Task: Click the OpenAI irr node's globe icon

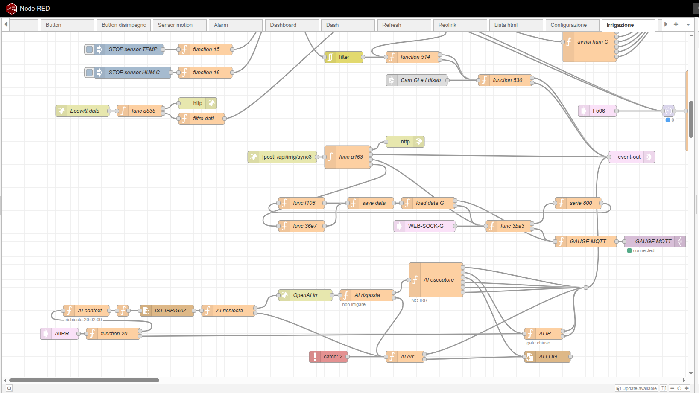Action: [284, 295]
